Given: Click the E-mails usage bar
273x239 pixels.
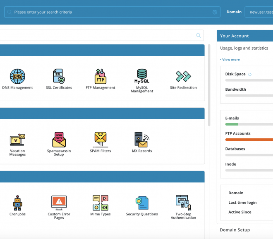Looking at the screenshot, I should (249, 124).
